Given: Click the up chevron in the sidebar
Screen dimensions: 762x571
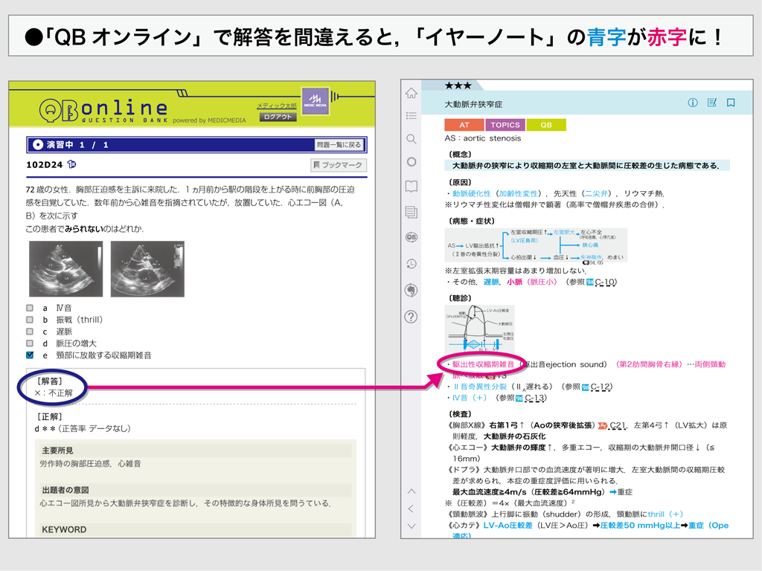Looking at the screenshot, I should click(411, 491).
